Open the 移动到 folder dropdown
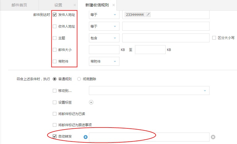This screenshot has height=144, width=237. pos(149,91)
